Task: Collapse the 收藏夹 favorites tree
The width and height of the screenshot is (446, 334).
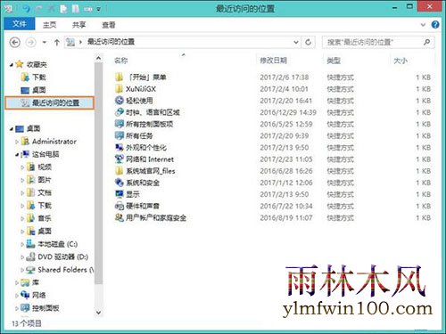Action: (12, 65)
